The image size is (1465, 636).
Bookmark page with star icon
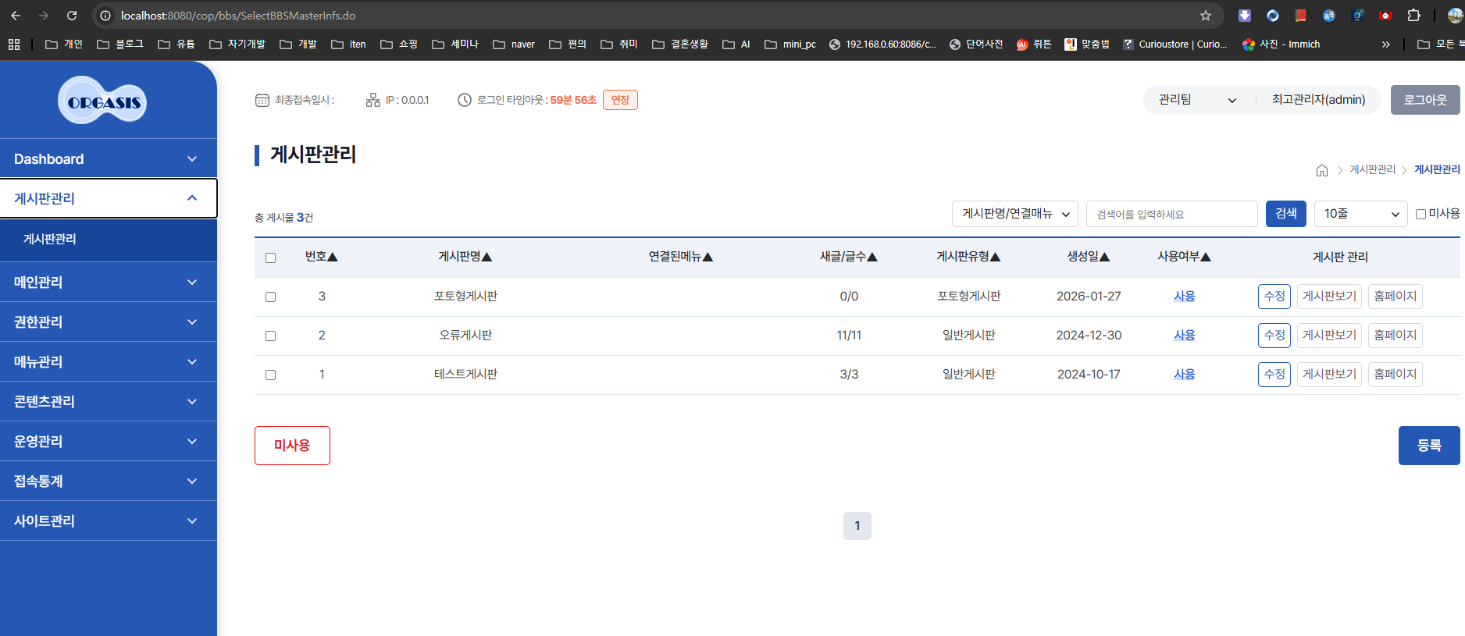[1205, 16]
